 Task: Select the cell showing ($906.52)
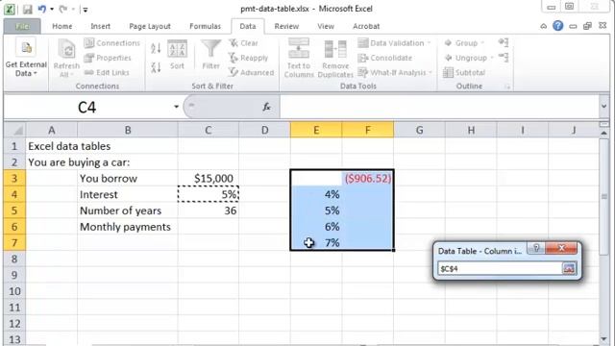click(367, 179)
